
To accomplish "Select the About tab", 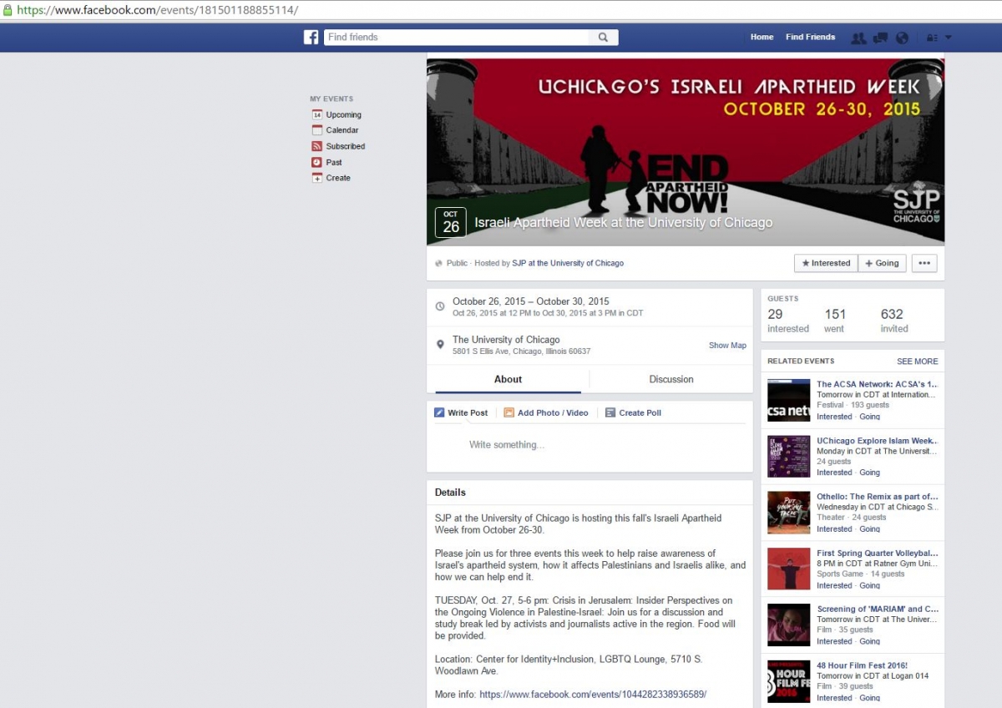I will [x=508, y=379].
